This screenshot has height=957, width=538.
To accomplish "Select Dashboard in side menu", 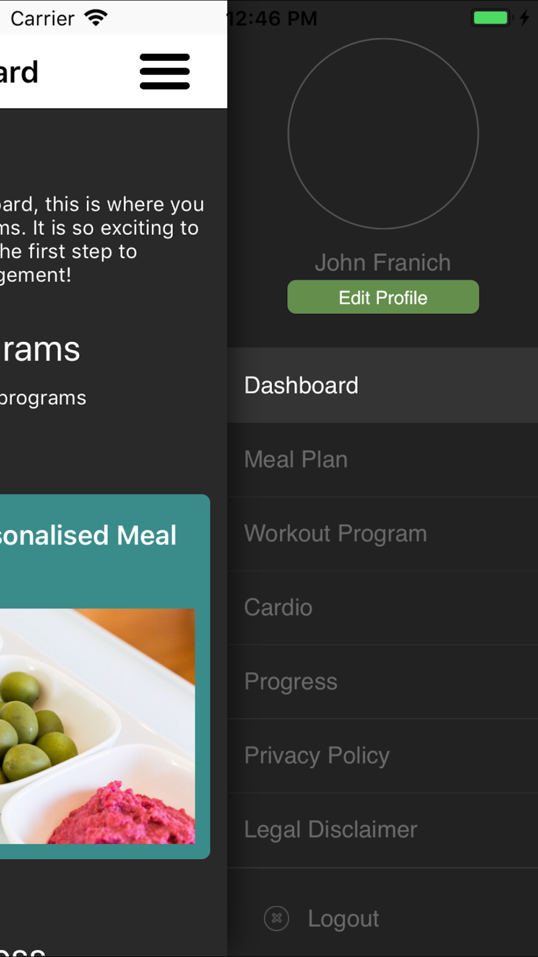I will [383, 385].
